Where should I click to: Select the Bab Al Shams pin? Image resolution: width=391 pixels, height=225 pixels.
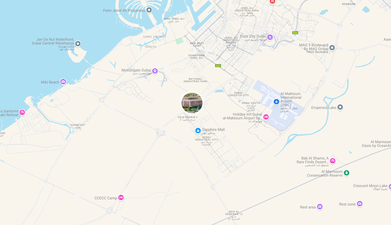(333, 161)
